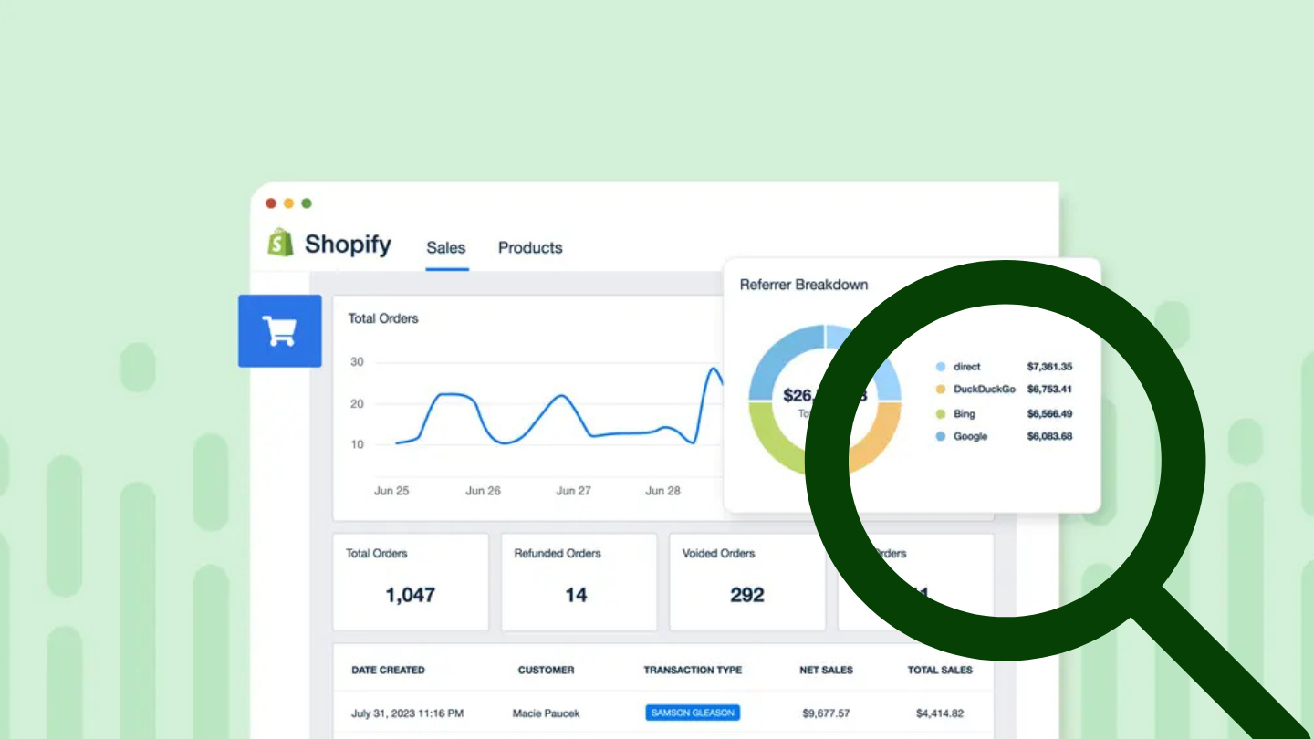
Task: Click the blue Google legend dot
Action: [939, 436]
